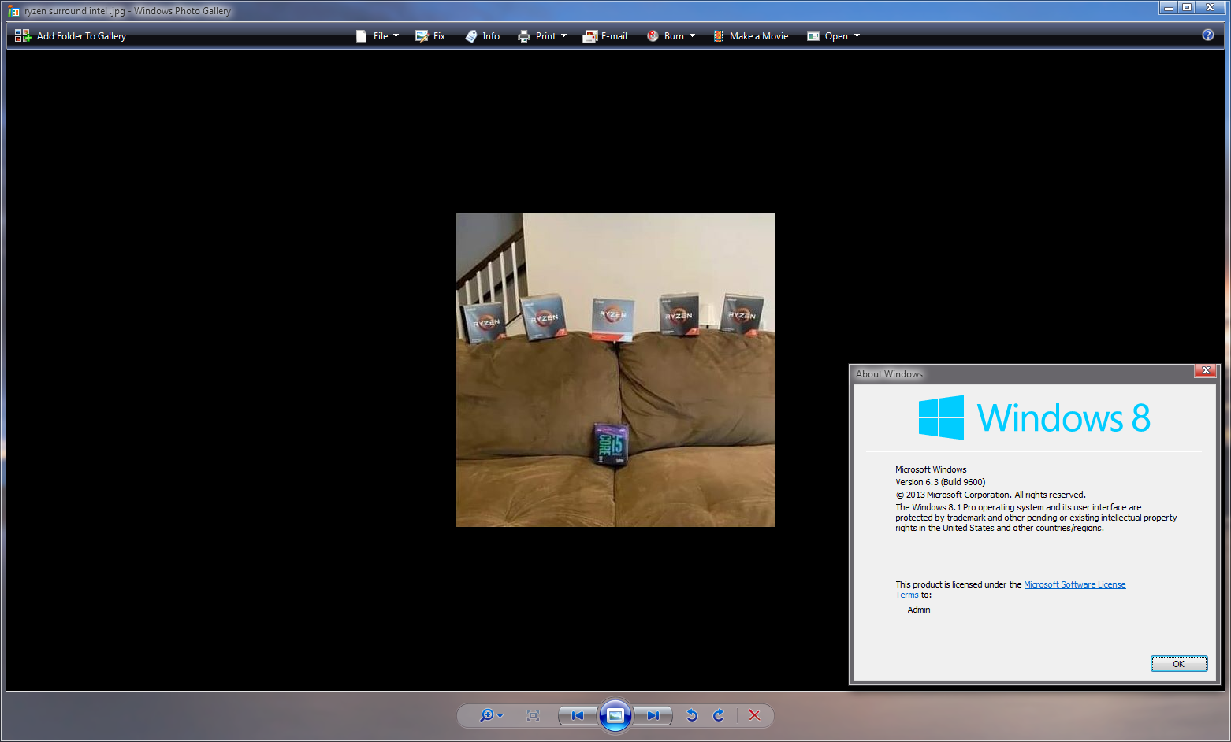Delete the photo with the red X

(x=754, y=715)
